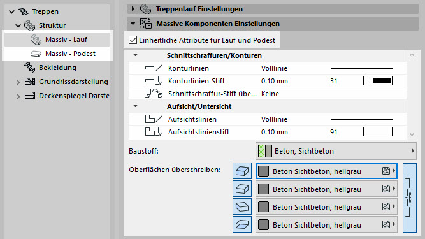Click the settings list scroll down arrow

tap(412, 134)
